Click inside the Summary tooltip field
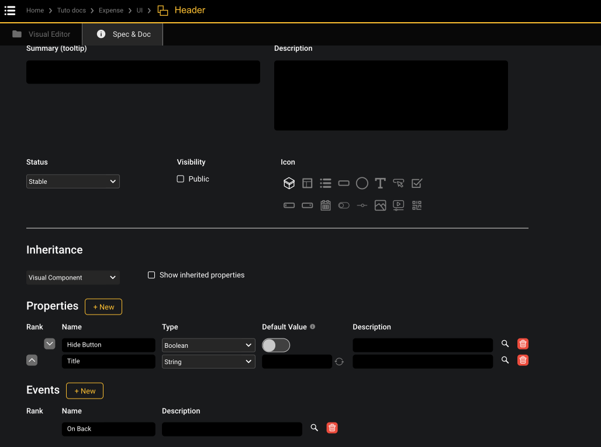 (143, 72)
